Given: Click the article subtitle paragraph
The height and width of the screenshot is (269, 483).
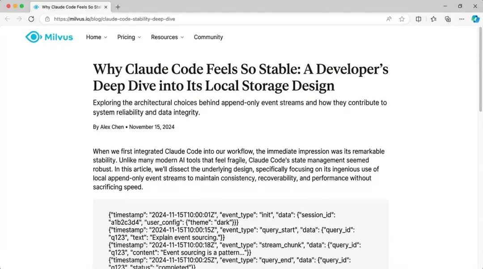Looking at the screenshot, I should pyautogui.click(x=240, y=108).
